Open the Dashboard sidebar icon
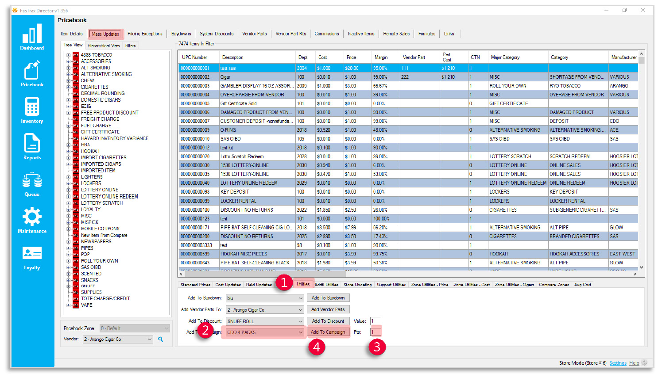 coord(32,37)
